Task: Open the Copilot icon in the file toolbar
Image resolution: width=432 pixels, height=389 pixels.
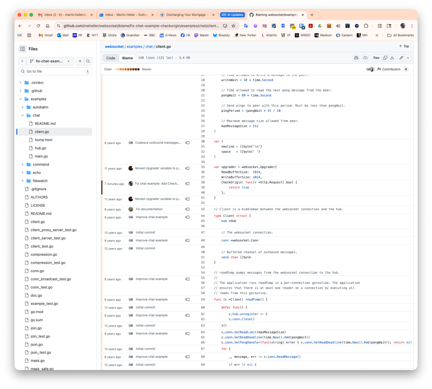Action: pos(356,57)
